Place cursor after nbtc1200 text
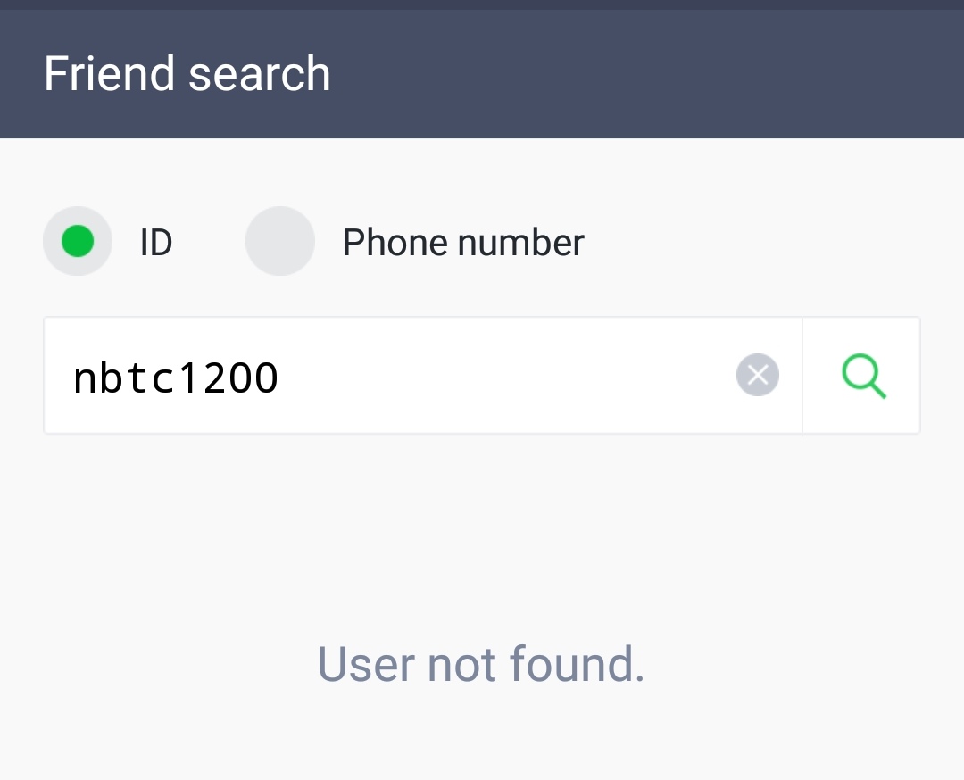The width and height of the screenshot is (964, 780). 281,378
